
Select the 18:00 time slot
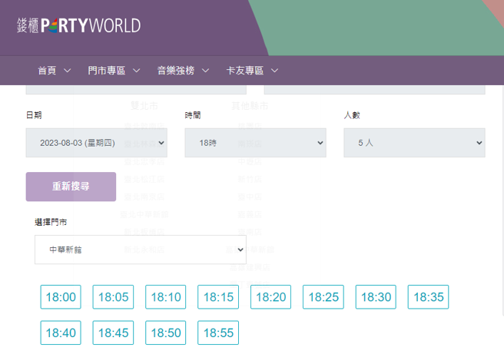(61, 297)
